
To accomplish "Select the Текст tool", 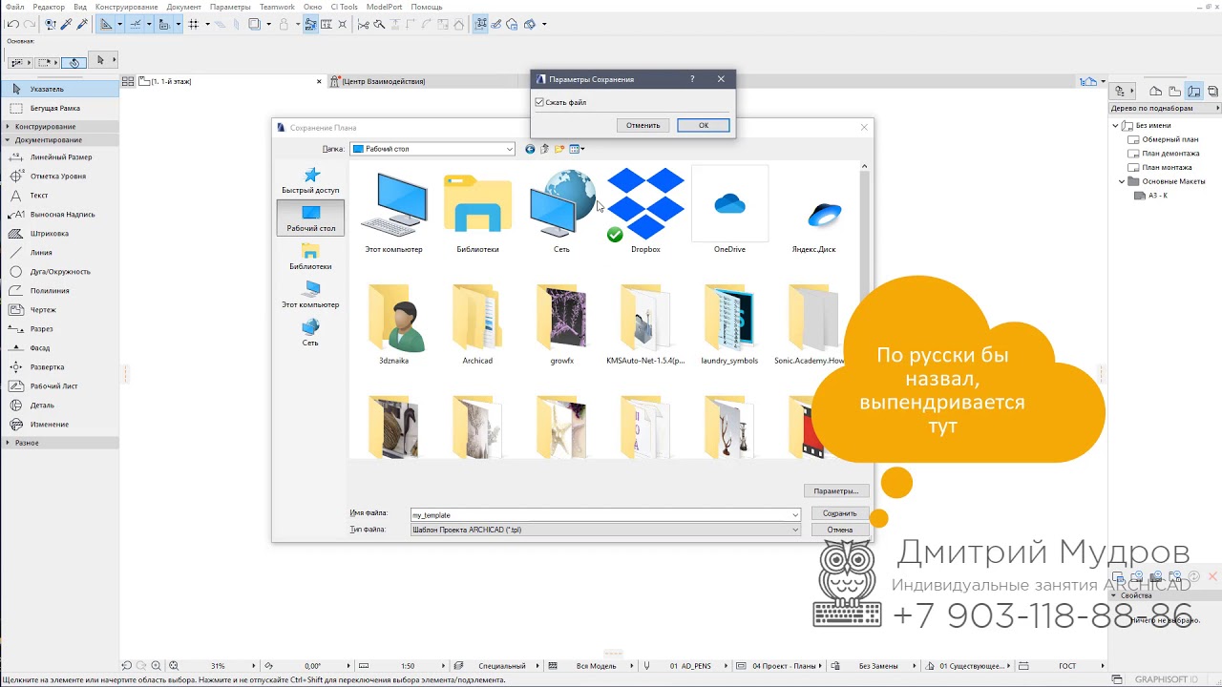I will (59, 195).
